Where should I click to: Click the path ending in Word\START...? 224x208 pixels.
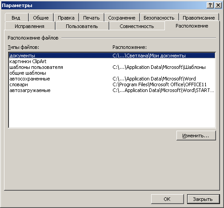coord(163,90)
